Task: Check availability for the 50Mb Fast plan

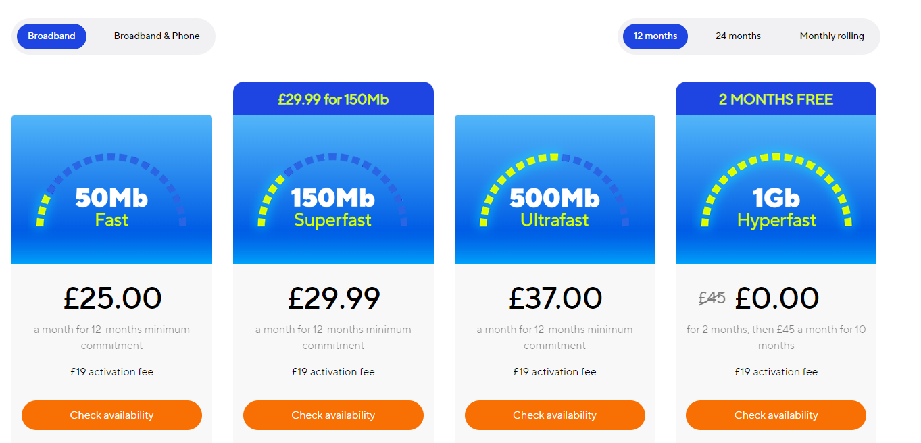Action: point(111,415)
